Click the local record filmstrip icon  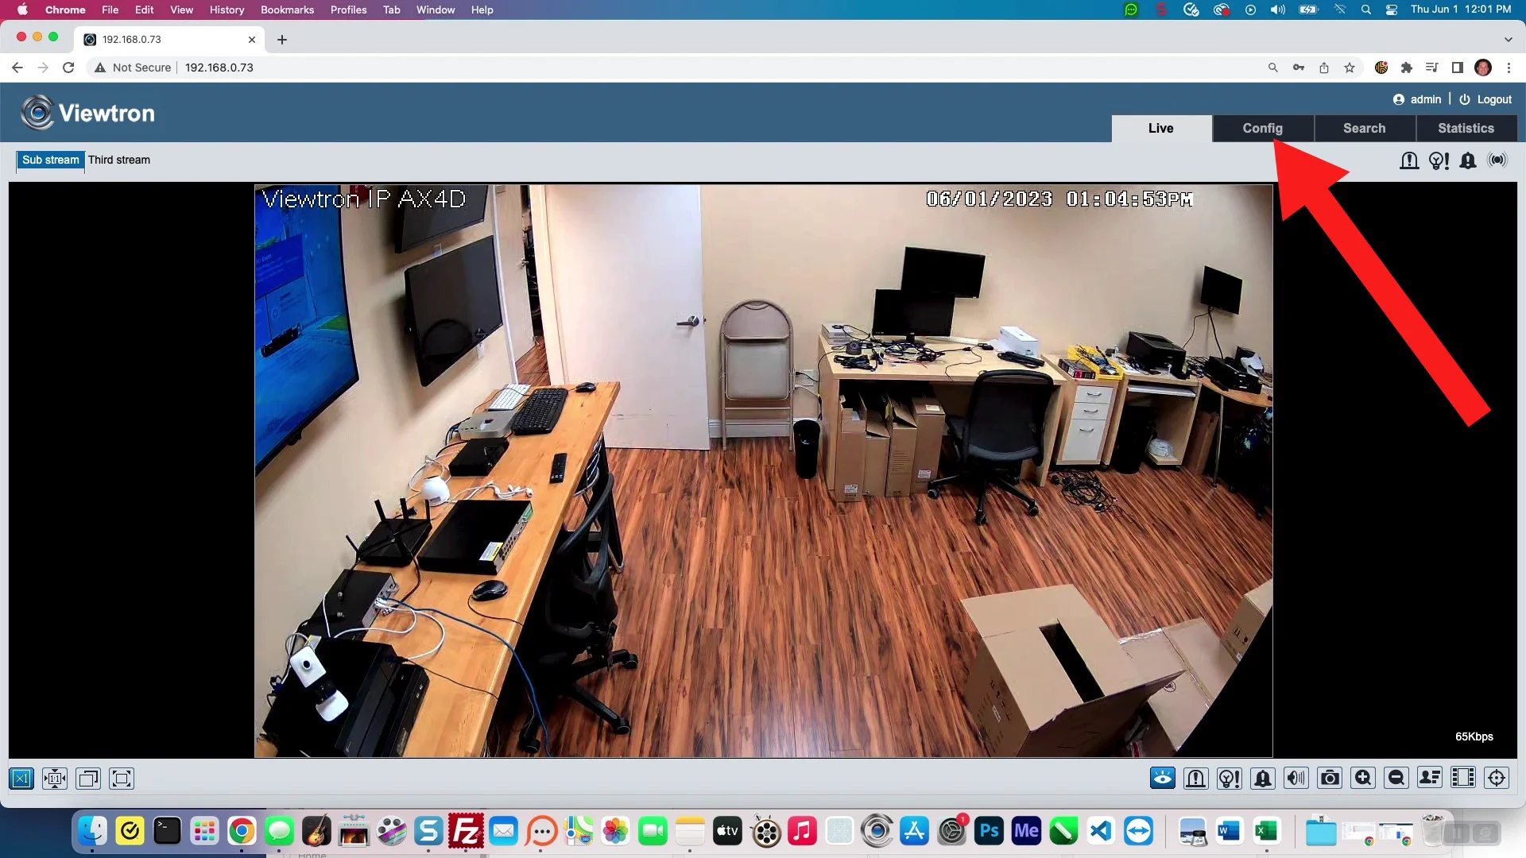point(1463,778)
